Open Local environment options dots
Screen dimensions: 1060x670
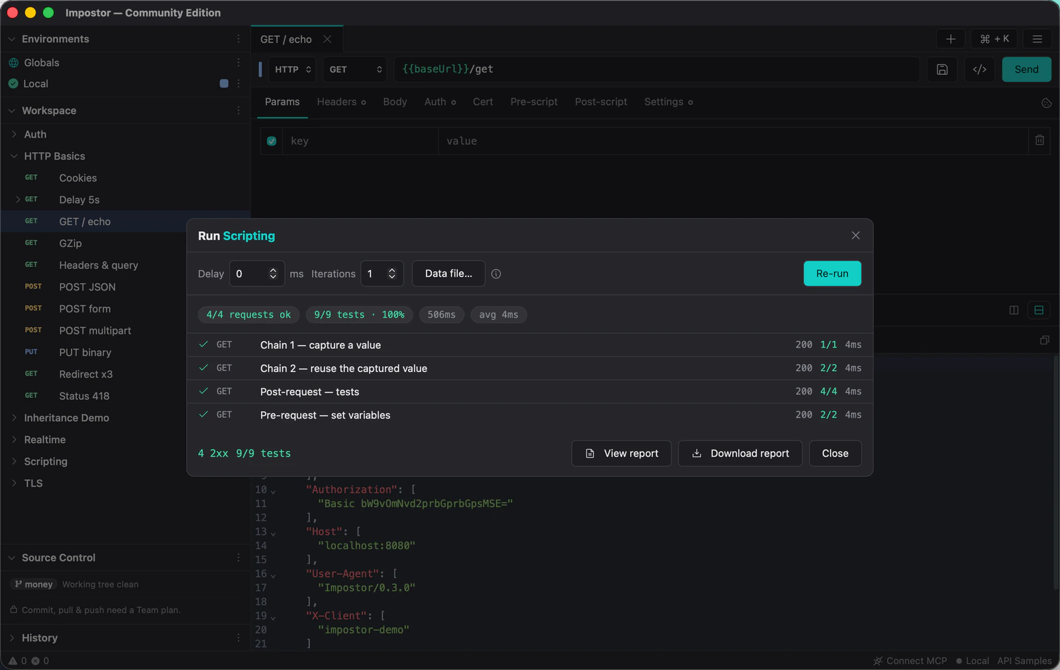[x=238, y=83]
